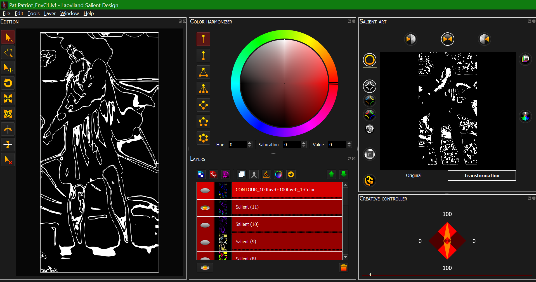This screenshot has height=282, width=536.
Task: Click the layer rotate refresh icon
Action: 291,175
